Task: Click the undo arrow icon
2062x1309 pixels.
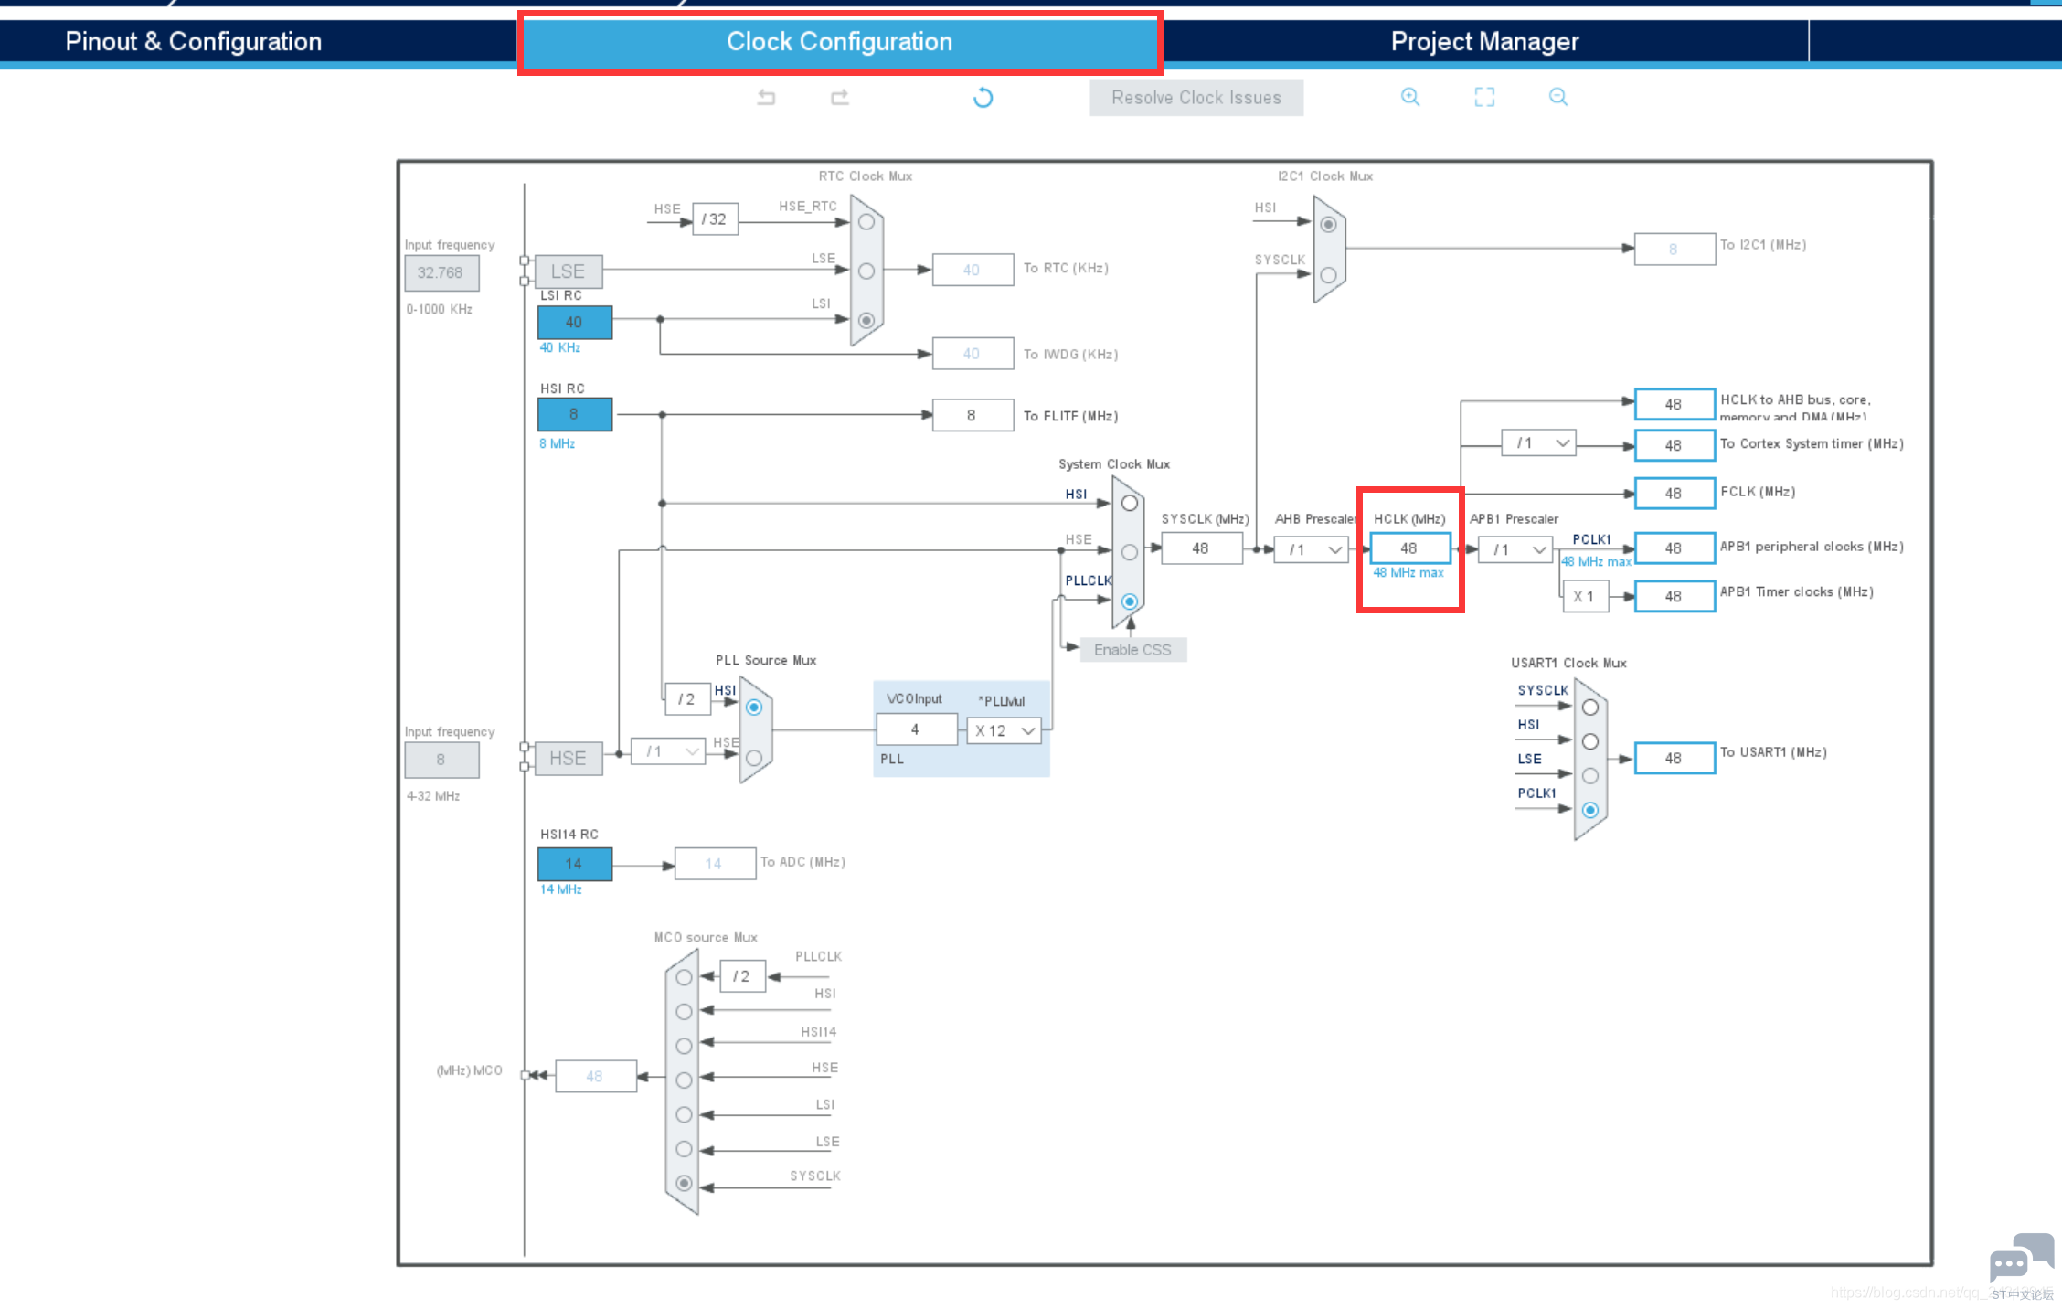Action: click(x=766, y=98)
